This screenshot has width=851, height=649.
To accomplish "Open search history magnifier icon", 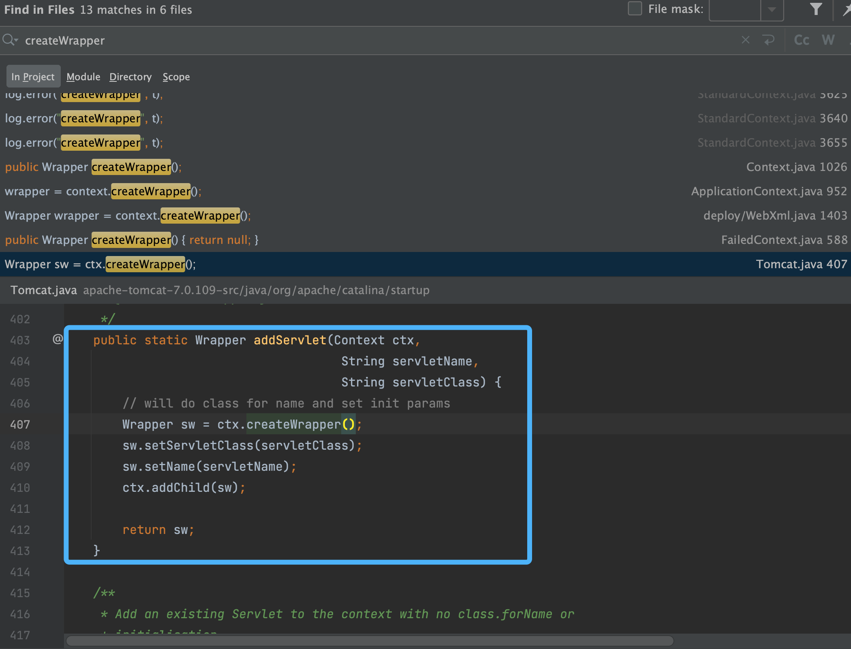I will pos(10,40).
